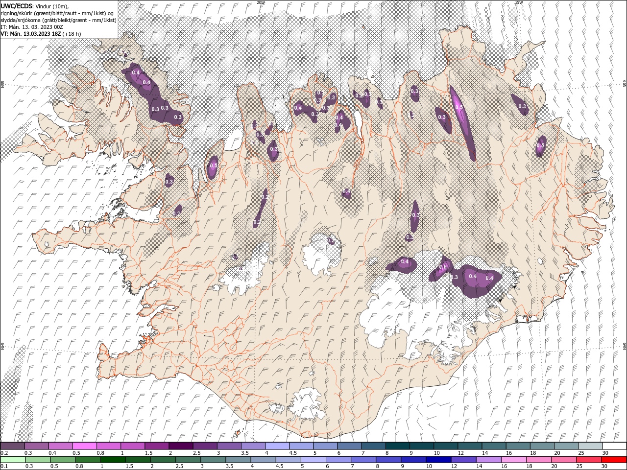Pick the lavender lower legend swatch labeled 5
627x470 pixels.
click(313, 460)
